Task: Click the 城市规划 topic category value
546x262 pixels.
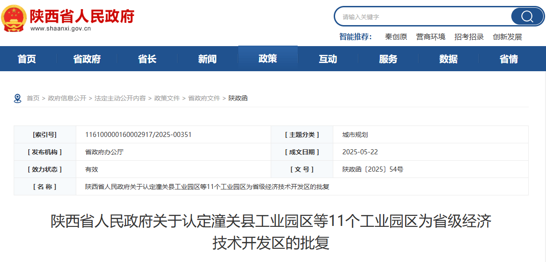Action: [x=355, y=135]
